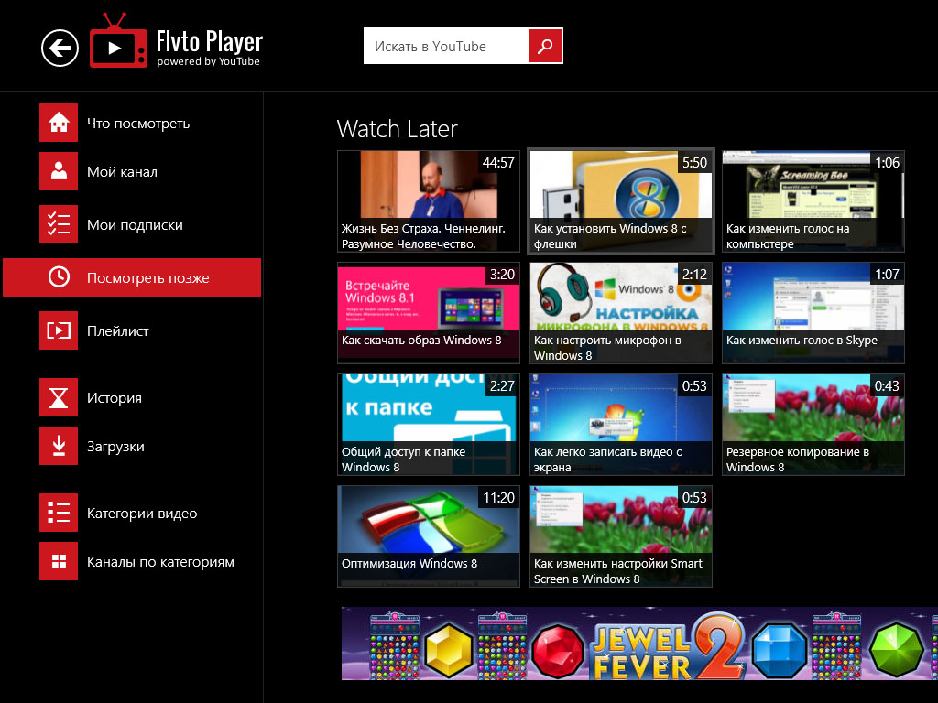Select Посмотреть позже in sidebar
This screenshot has width=938, height=703.
pyautogui.click(x=132, y=277)
